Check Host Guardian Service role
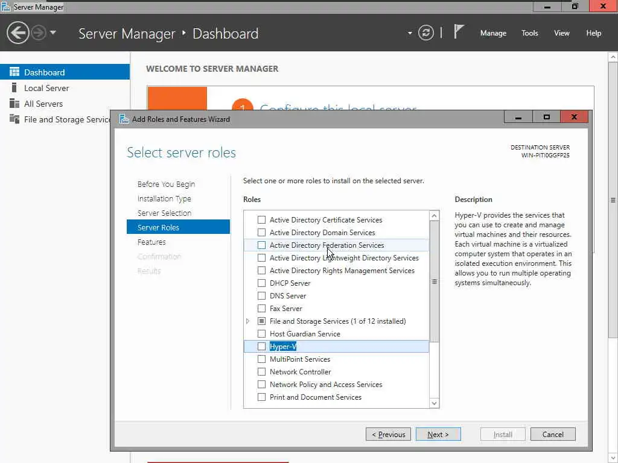 click(x=261, y=334)
